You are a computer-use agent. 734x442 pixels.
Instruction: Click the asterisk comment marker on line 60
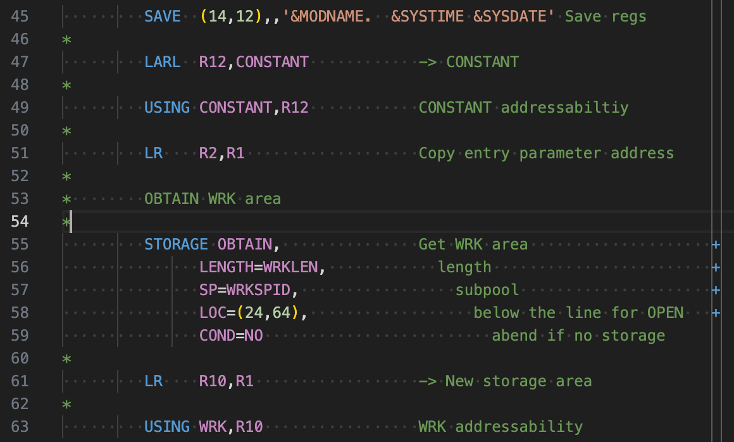pyautogui.click(x=65, y=358)
